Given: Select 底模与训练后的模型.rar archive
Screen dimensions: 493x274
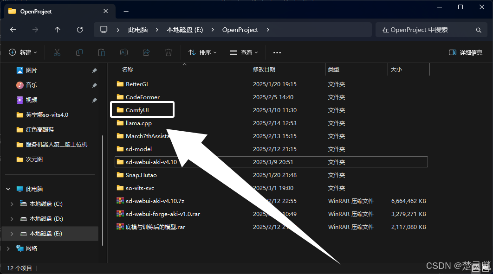Looking at the screenshot, I should (156, 227).
